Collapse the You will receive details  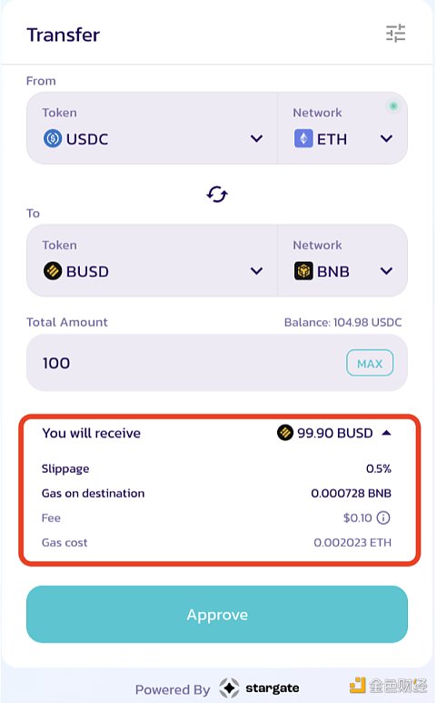(x=387, y=433)
